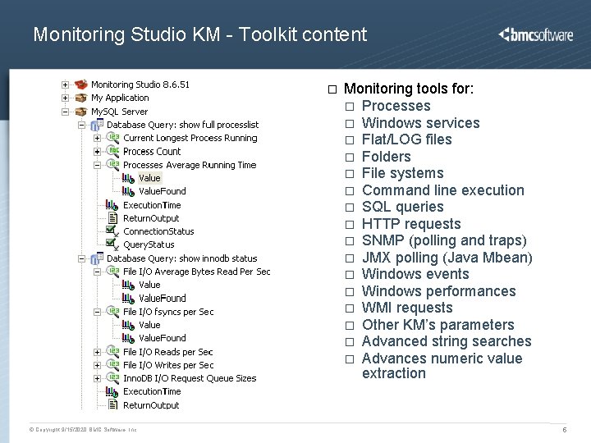Viewport: 591px width, 443px height.
Task: Click the Monitoring Studio 8.6.51 toolbox icon
Action: (x=80, y=84)
